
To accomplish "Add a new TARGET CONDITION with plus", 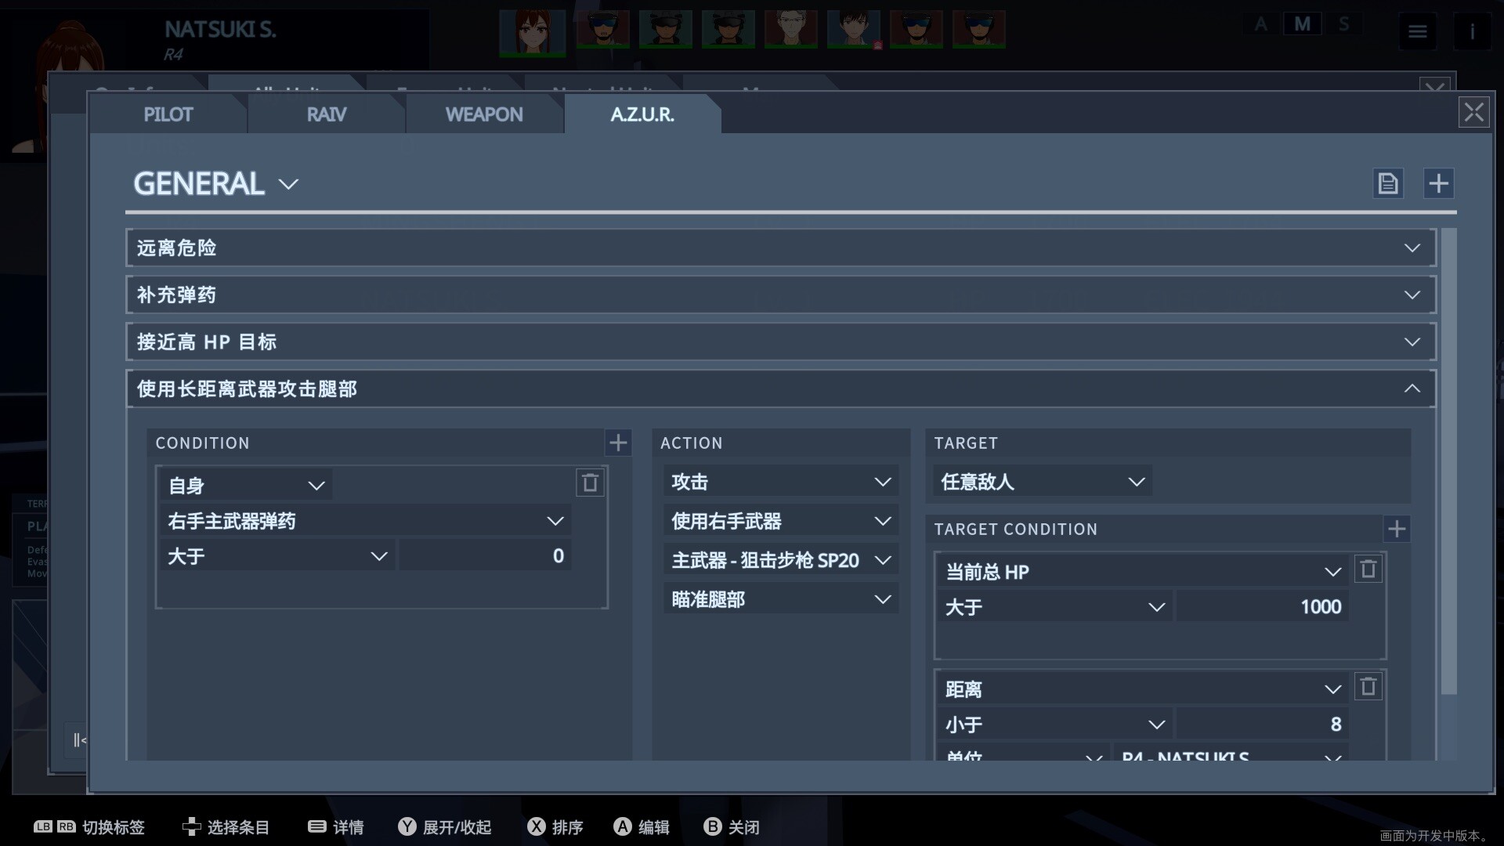I will point(1396,529).
